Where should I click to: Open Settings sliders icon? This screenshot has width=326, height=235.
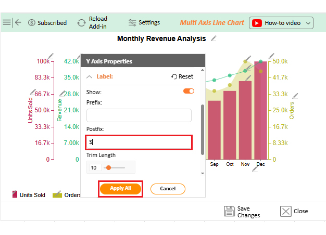click(132, 23)
